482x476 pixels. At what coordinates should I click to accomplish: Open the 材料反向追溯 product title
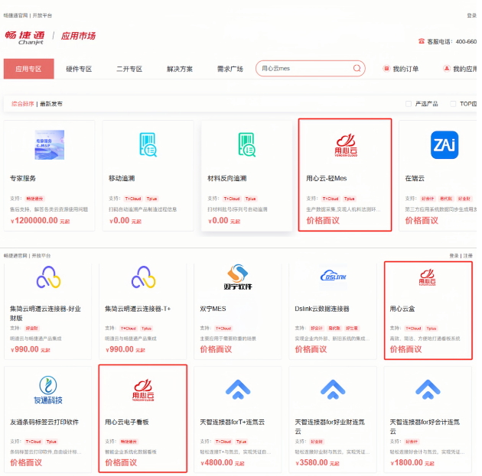coord(227,178)
